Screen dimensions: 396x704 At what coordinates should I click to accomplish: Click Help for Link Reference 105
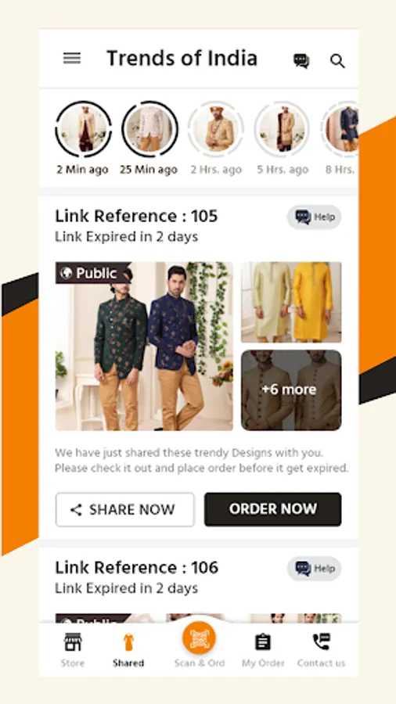pyautogui.click(x=315, y=217)
